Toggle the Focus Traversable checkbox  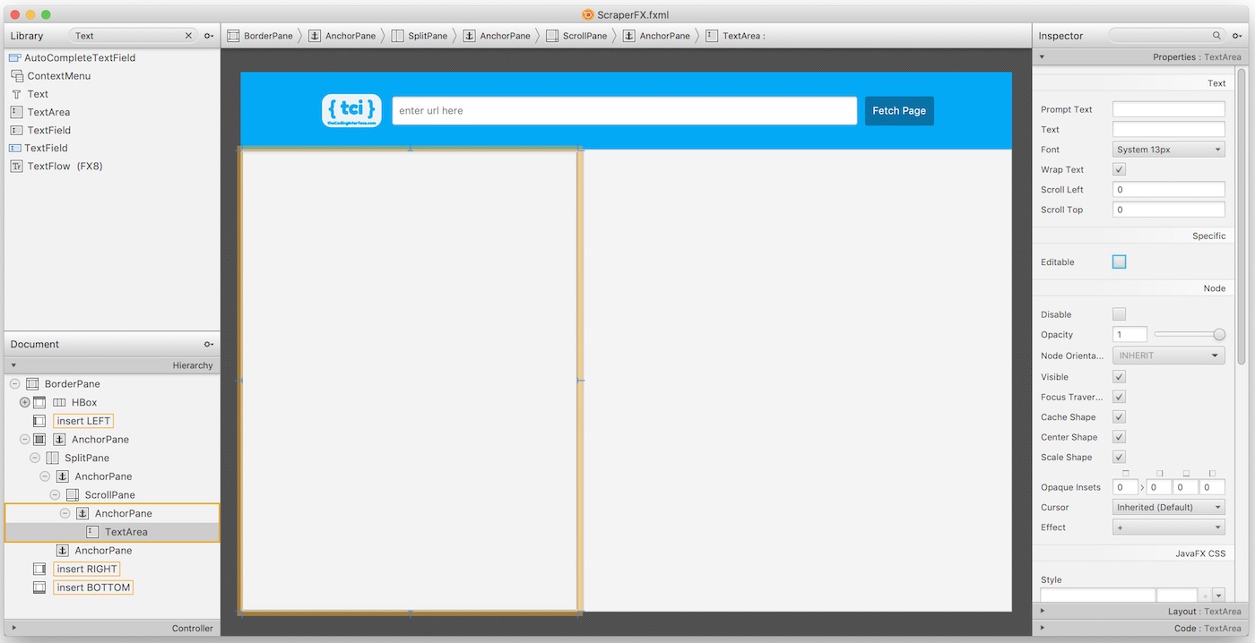pyautogui.click(x=1118, y=397)
